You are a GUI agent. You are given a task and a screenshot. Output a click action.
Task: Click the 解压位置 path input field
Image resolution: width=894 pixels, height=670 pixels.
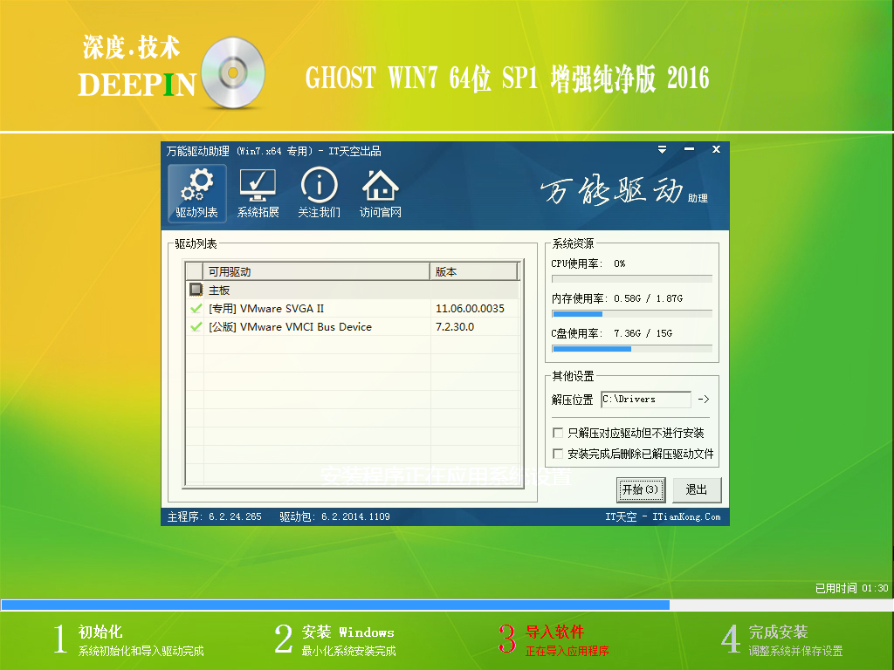pyautogui.click(x=646, y=400)
